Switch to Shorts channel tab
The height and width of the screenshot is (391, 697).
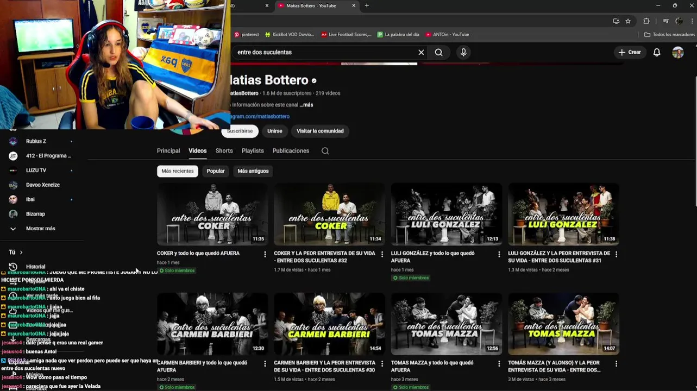(x=224, y=151)
